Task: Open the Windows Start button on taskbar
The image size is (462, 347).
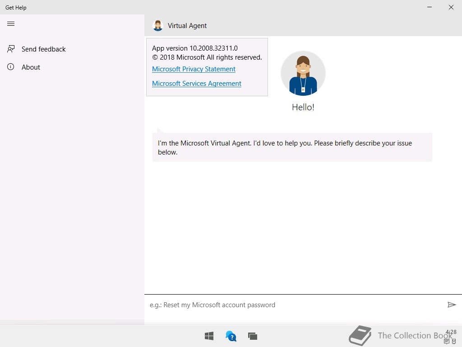Action: [x=209, y=336]
